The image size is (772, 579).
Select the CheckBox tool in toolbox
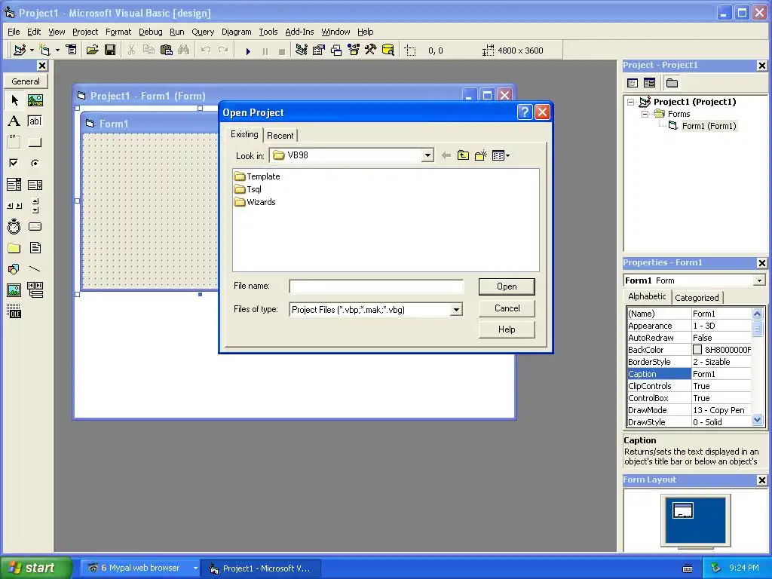[14, 163]
